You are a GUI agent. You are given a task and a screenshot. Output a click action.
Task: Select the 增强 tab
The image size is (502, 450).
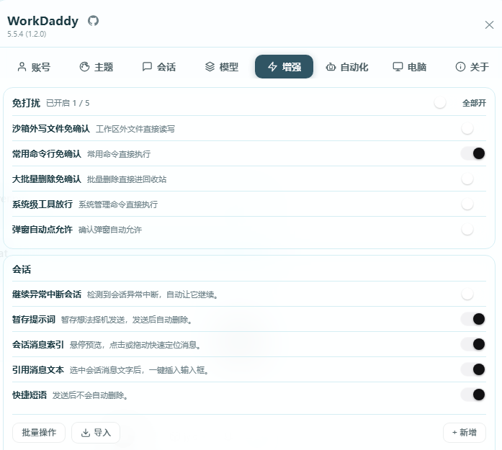tap(284, 66)
